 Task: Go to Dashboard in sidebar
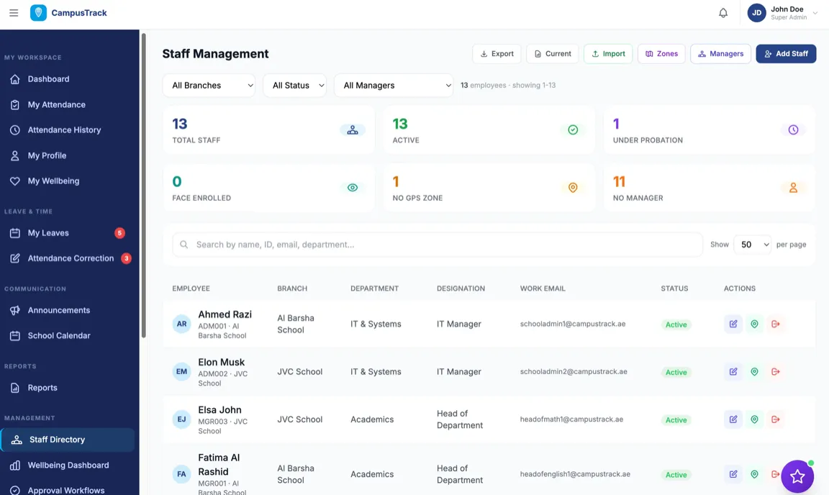[48, 79]
